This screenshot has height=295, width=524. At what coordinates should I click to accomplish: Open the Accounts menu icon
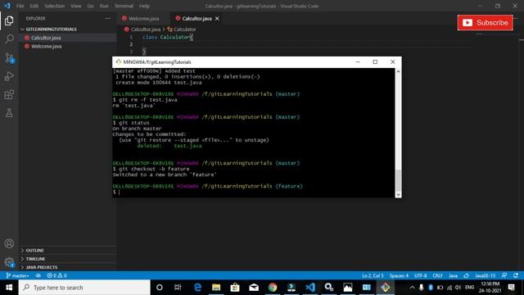[9, 243]
